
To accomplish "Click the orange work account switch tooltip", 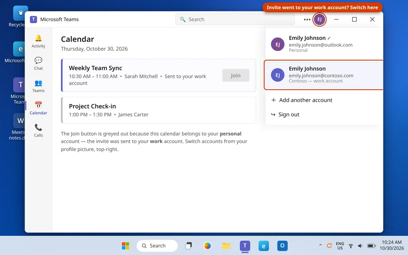I will pyautogui.click(x=322, y=7).
